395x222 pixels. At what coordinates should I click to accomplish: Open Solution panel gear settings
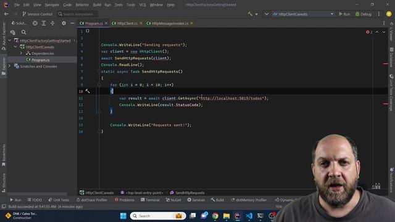pos(64,23)
